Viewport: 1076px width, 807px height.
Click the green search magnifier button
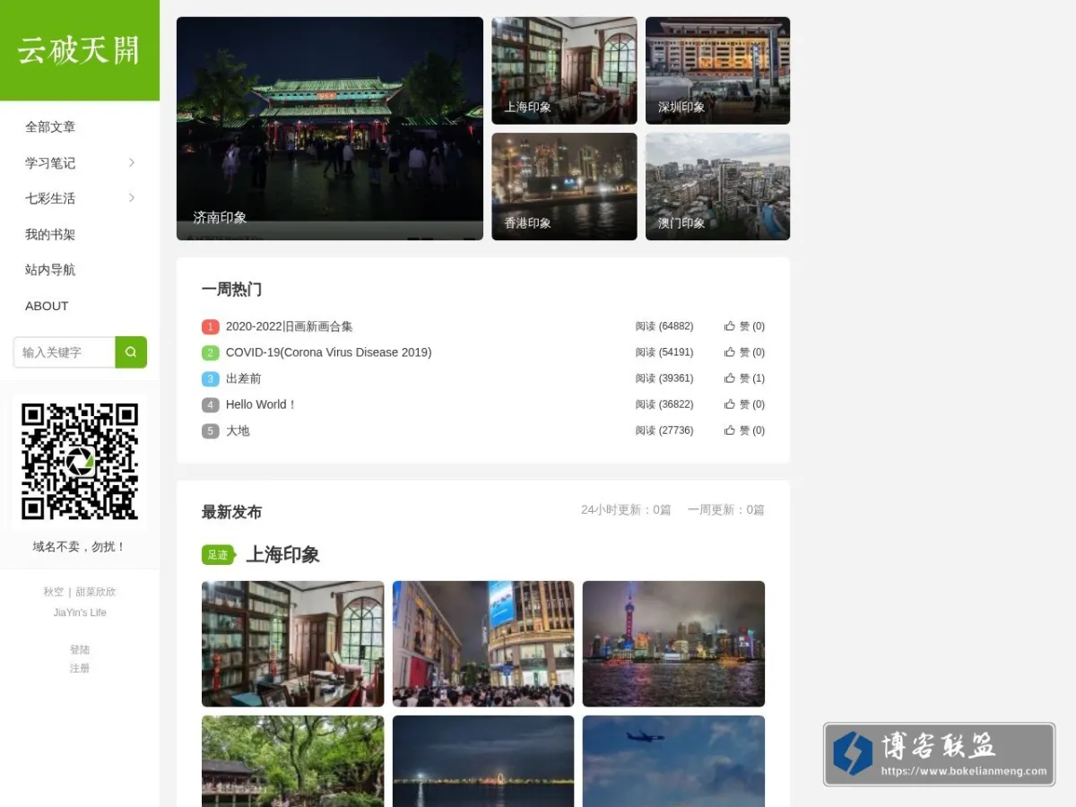pos(131,352)
